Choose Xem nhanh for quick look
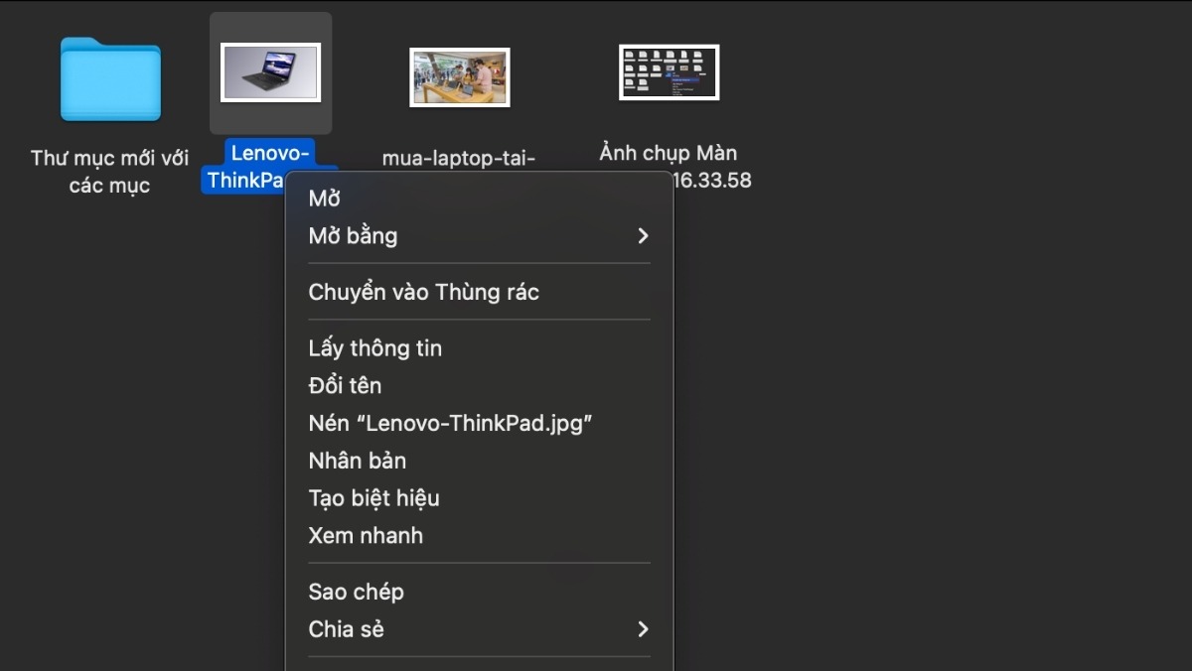1192x671 pixels. click(x=479, y=535)
